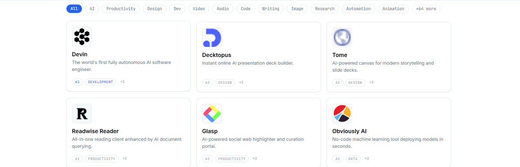Click the AI tag on Obviously AI card
Viewport: 520px width, 167px height.
338,159
